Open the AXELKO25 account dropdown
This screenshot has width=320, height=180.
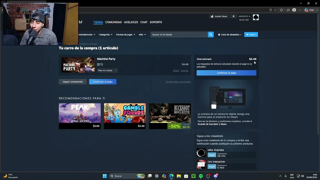244,16
